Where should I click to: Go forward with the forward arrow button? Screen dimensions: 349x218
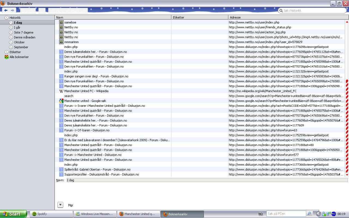coord(13,10)
